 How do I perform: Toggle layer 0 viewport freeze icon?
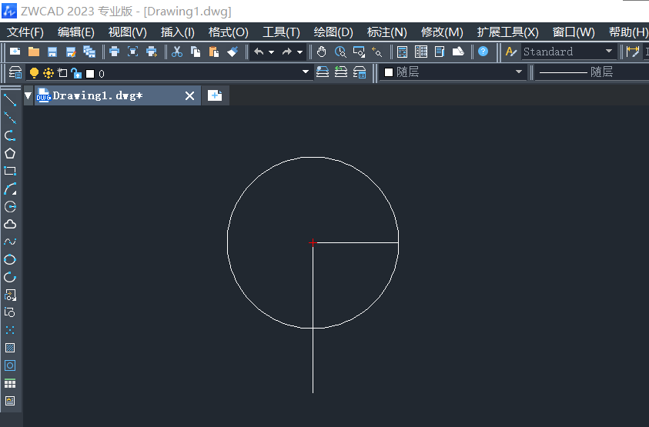click(x=62, y=73)
